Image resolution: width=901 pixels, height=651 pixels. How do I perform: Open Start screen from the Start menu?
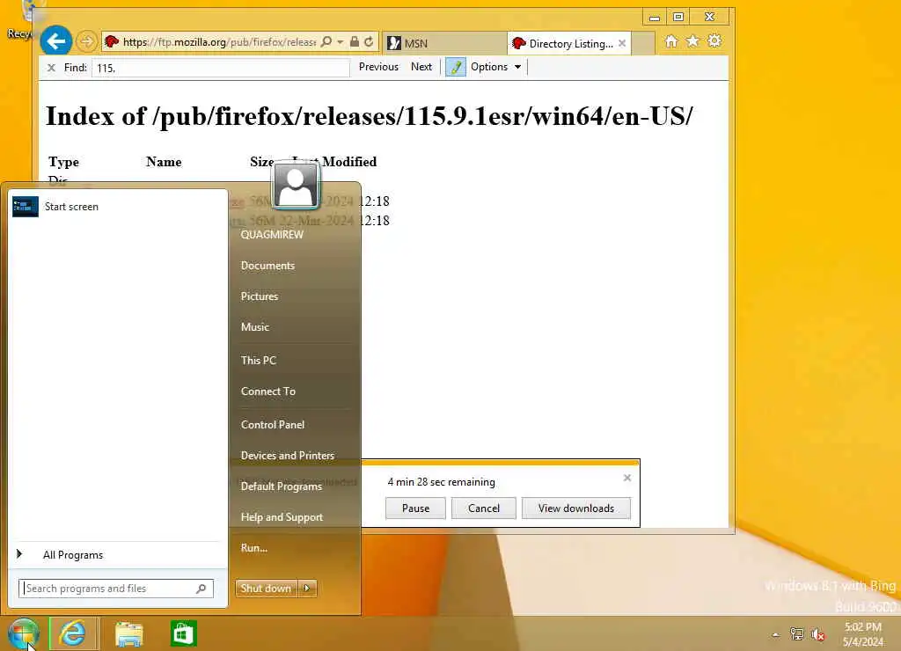point(118,207)
